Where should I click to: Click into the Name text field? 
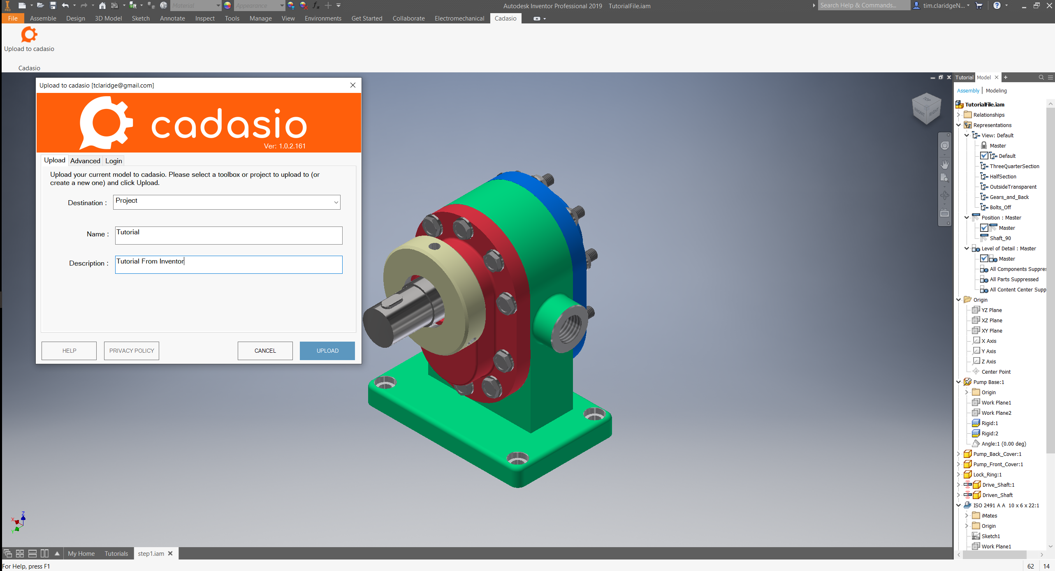pyautogui.click(x=229, y=235)
